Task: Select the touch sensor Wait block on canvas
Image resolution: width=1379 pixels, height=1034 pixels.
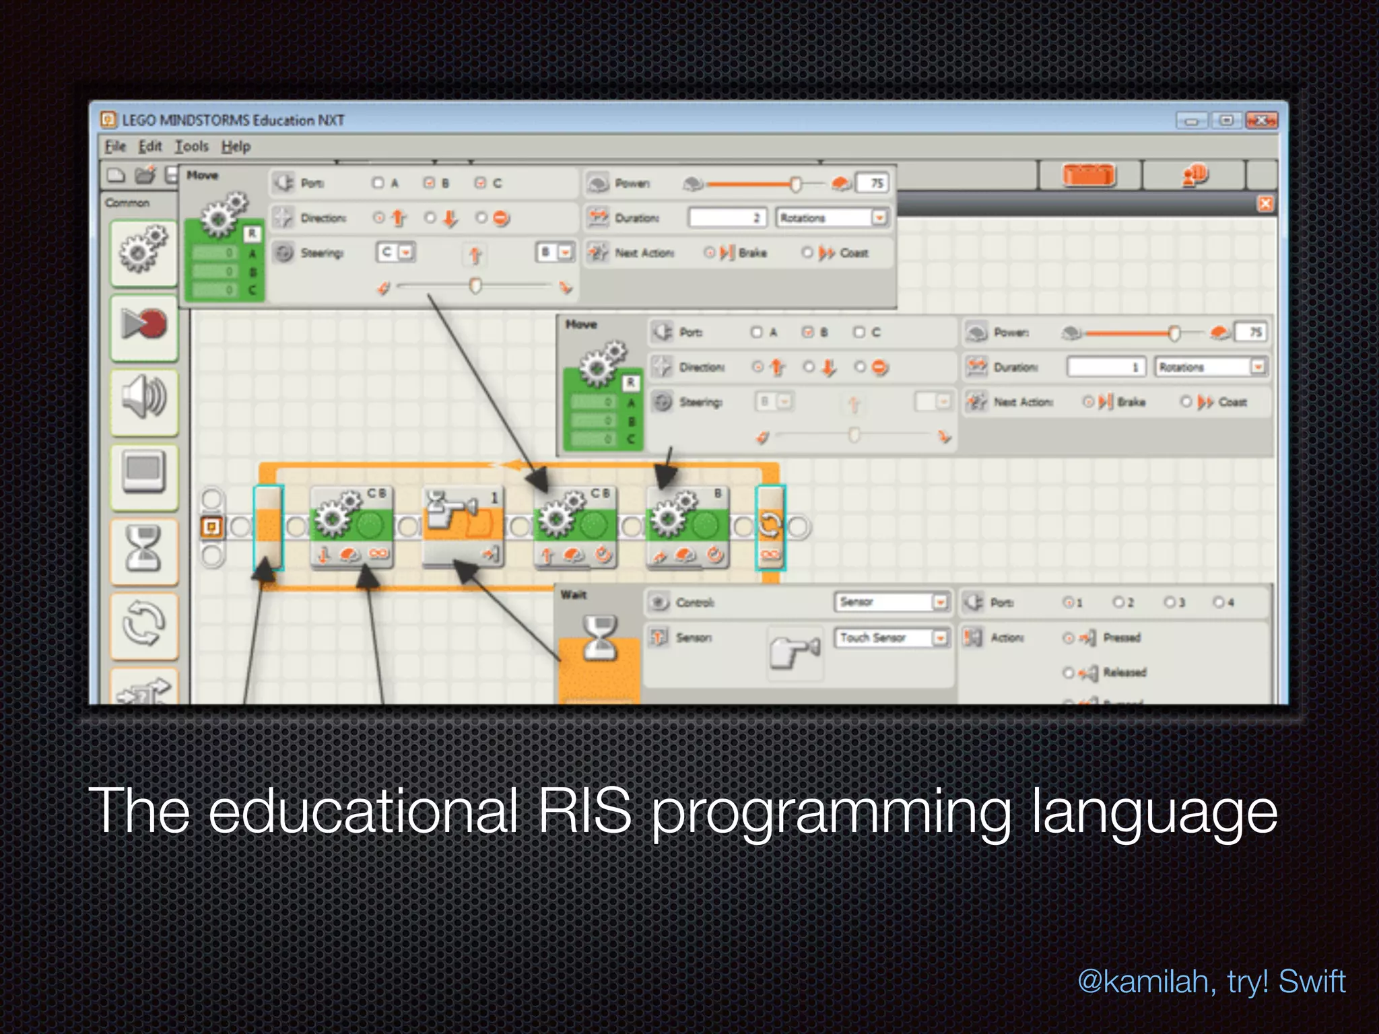Action: (x=463, y=528)
